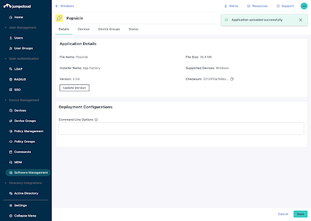Collapse the Directory Integrations section
The width and height of the screenshot is (311, 221).
coord(5,183)
